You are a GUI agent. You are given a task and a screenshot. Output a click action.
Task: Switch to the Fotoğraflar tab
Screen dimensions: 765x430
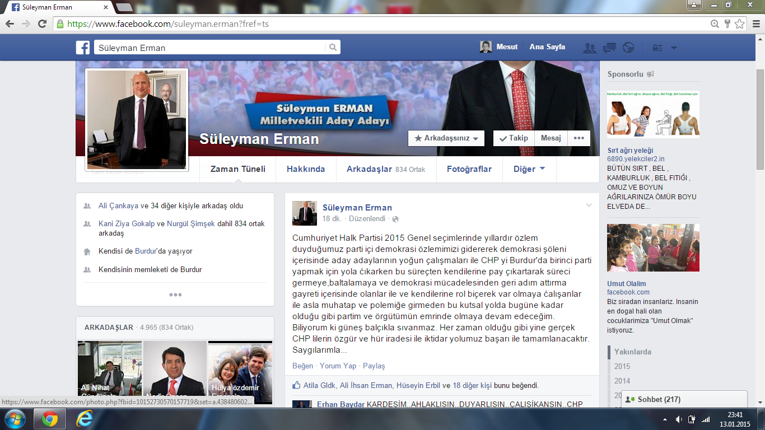(x=469, y=169)
